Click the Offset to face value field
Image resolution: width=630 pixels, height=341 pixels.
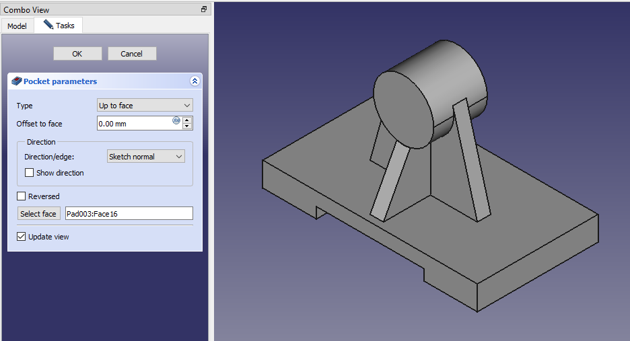point(133,124)
